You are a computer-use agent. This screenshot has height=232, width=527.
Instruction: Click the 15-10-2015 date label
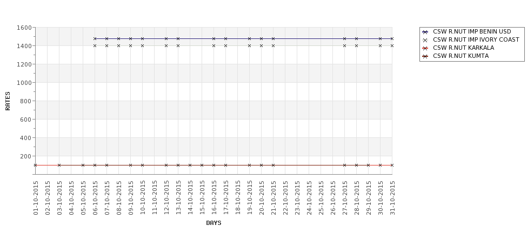point(202,198)
